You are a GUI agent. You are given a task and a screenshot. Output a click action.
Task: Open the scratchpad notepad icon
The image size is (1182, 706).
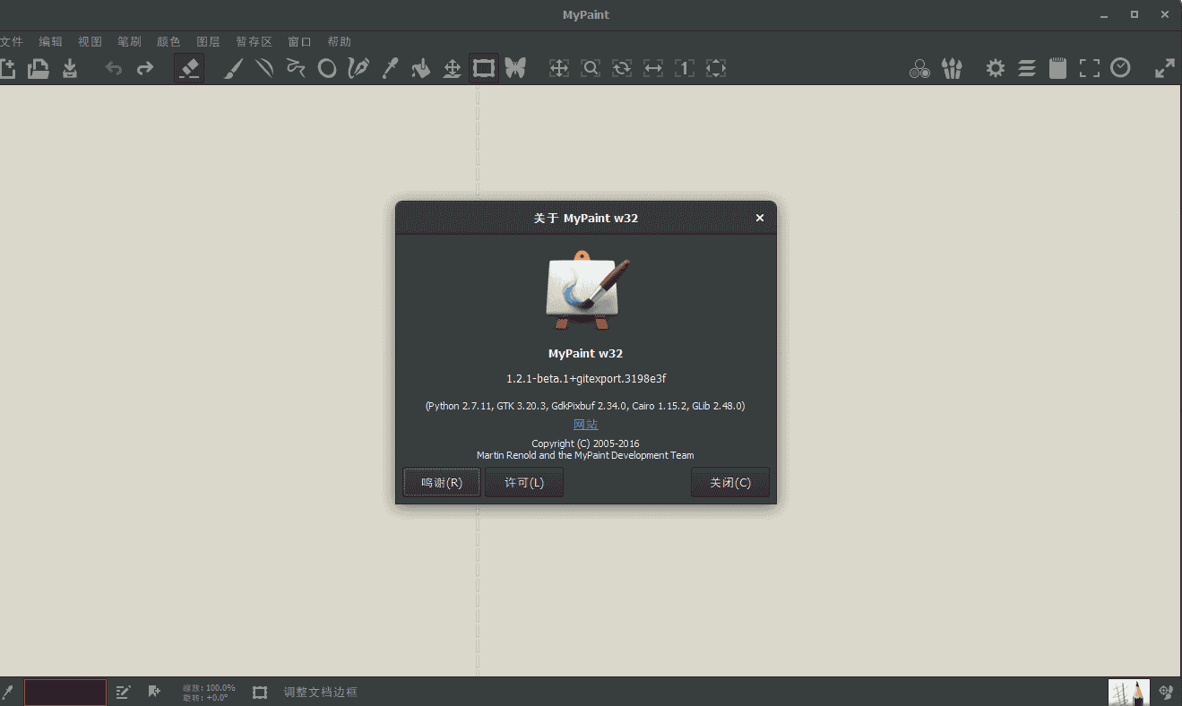[x=1057, y=67]
